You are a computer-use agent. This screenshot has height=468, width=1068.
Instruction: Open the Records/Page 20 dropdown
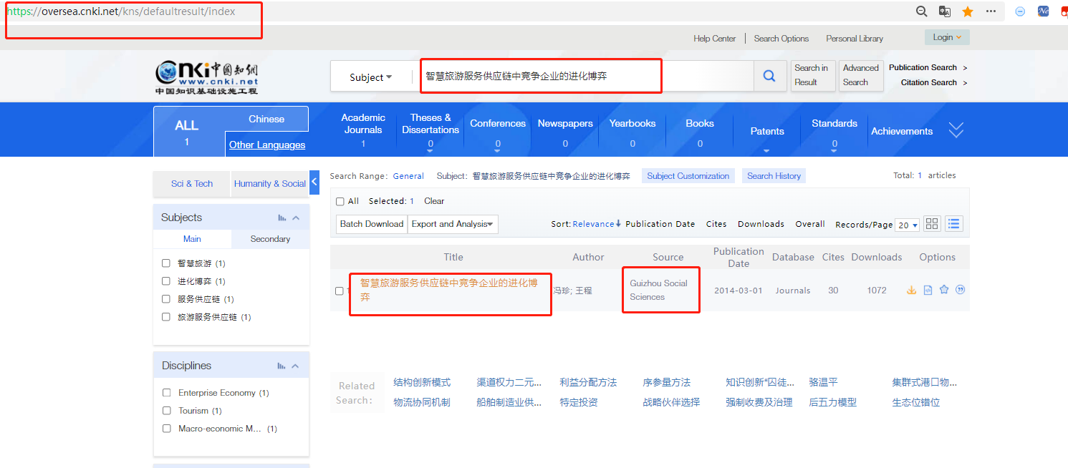(x=908, y=225)
